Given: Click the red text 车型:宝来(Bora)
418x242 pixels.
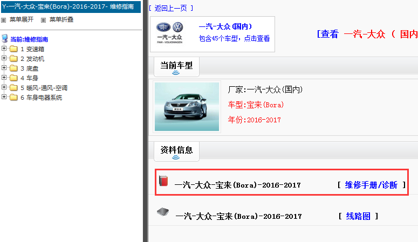Looking at the screenshot, I should pyautogui.click(x=256, y=105).
